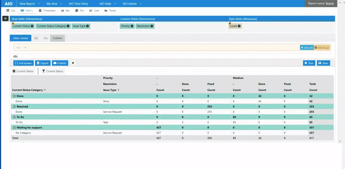Screen dimensions: 345x169
Task: Collapse the To Do status group row
Action: point(14,117)
